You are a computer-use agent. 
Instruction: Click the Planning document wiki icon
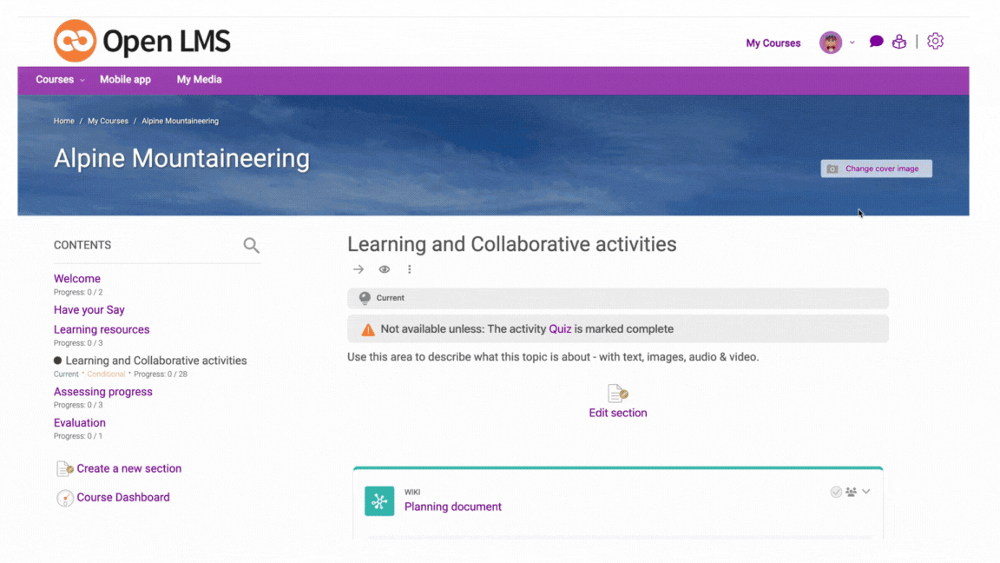379,501
